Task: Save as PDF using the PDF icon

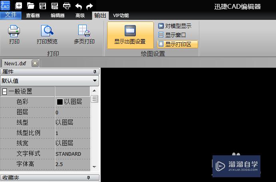Action: 55,6
